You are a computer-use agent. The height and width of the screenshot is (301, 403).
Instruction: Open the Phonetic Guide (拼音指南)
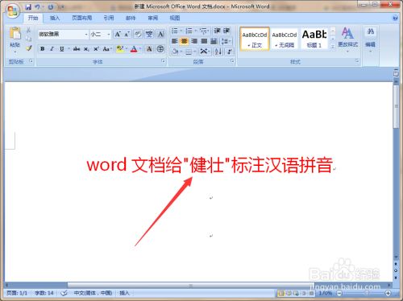pos(149,34)
